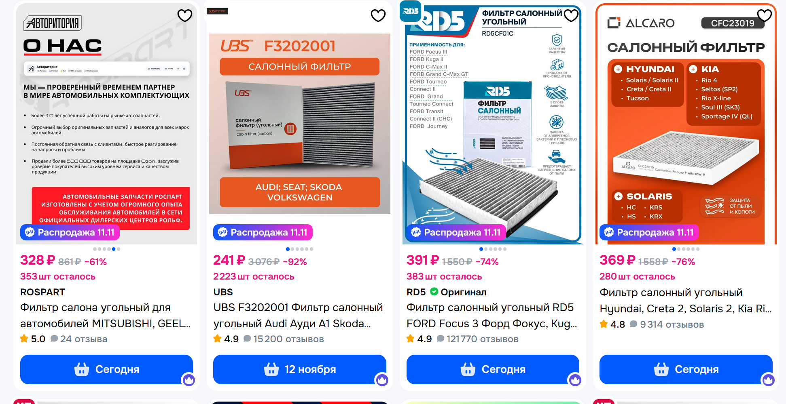Image resolution: width=786 pixels, height=404 pixels.
Task: Open the ALCARO CFC23019 product image
Action: coord(686,123)
